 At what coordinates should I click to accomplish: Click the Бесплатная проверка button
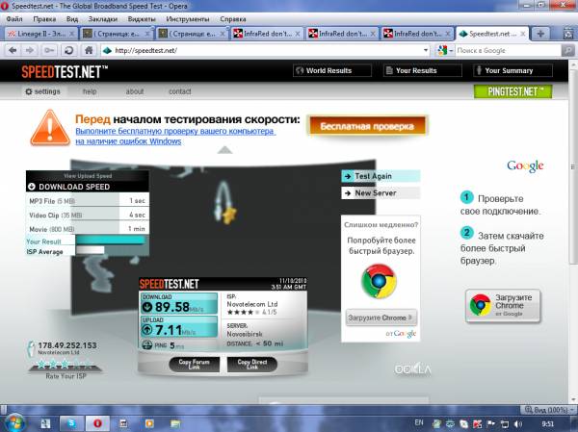[x=367, y=126]
